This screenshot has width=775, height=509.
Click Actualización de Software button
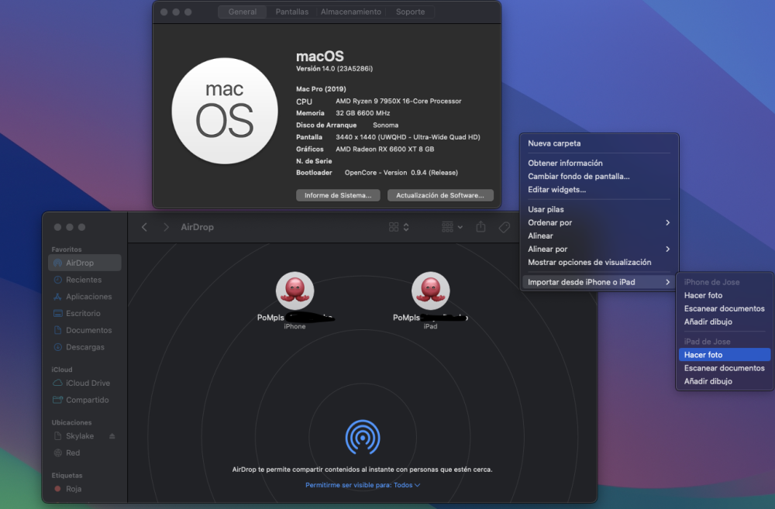tap(440, 195)
